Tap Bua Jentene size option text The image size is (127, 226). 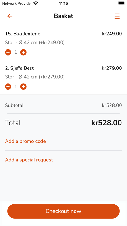[35, 42]
